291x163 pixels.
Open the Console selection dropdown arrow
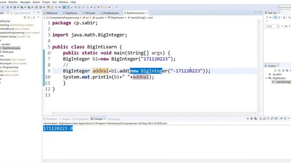(x=289, y=119)
